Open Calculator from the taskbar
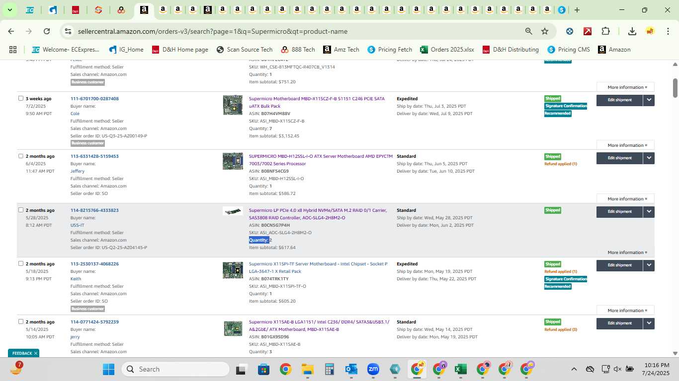This screenshot has height=381, width=679. (x=329, y=369)
